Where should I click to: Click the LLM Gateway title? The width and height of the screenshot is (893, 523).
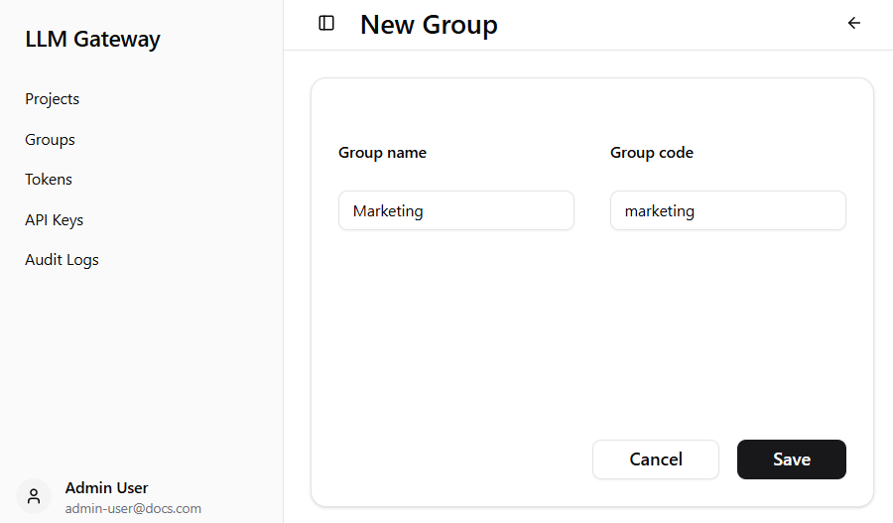pos(93,40)
